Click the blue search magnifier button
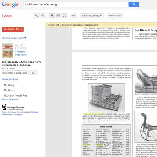 (134, 4)
